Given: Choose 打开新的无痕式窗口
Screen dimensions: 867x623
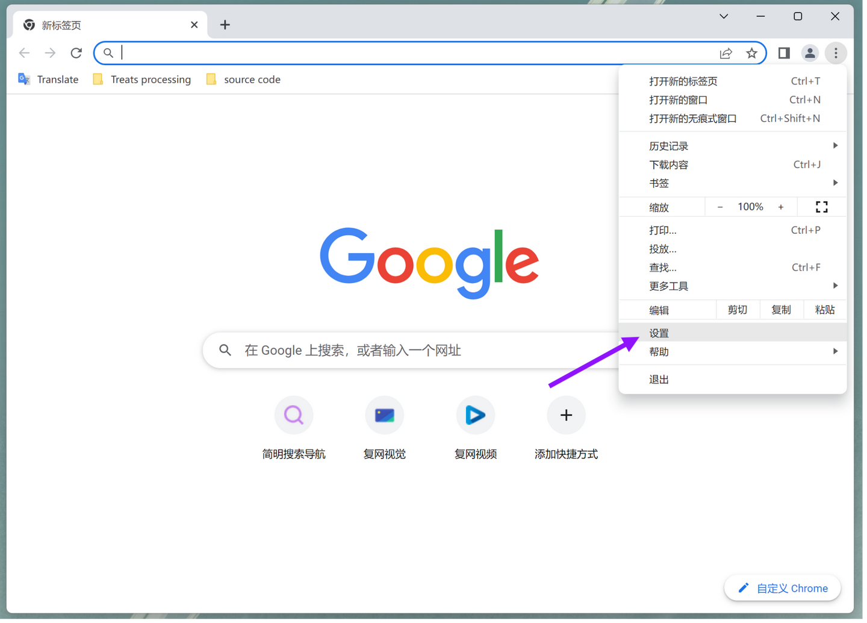Looking at the screenshot, I should coord(692,118).
